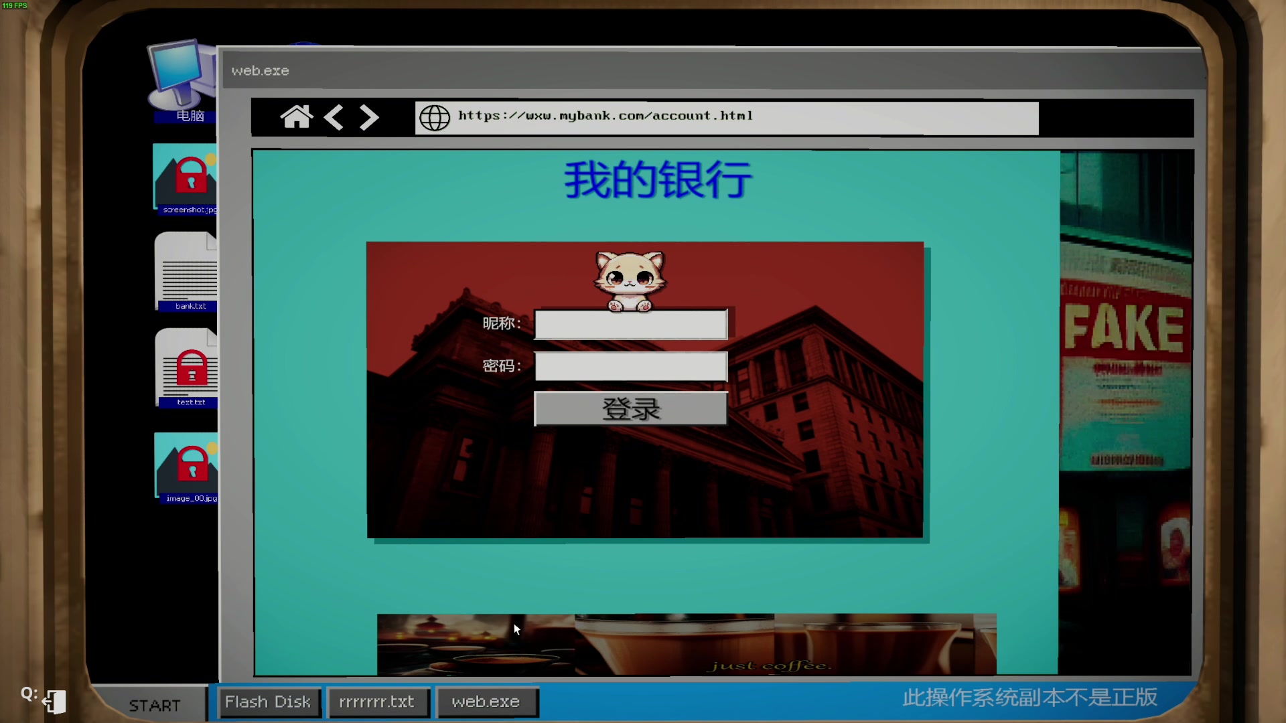Click the exit door icon
Screen dimensions: 1286x723
(55, 702)
